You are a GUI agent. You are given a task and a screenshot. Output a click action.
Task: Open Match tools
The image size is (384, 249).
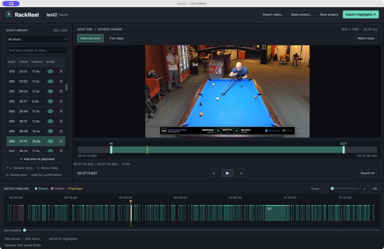366,38
